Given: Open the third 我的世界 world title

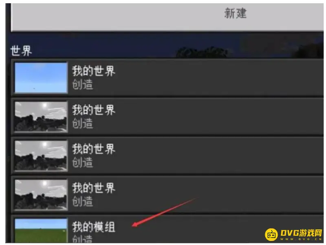Looking at the screenshot, I should (94, 149).
